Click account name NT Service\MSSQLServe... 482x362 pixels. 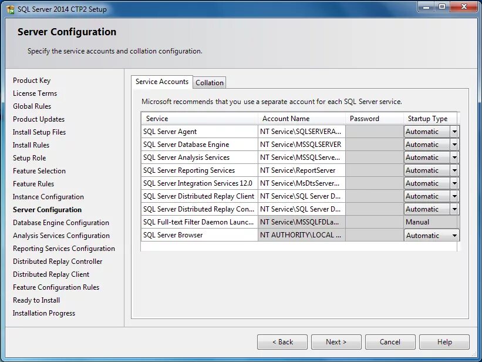[302, 157]
